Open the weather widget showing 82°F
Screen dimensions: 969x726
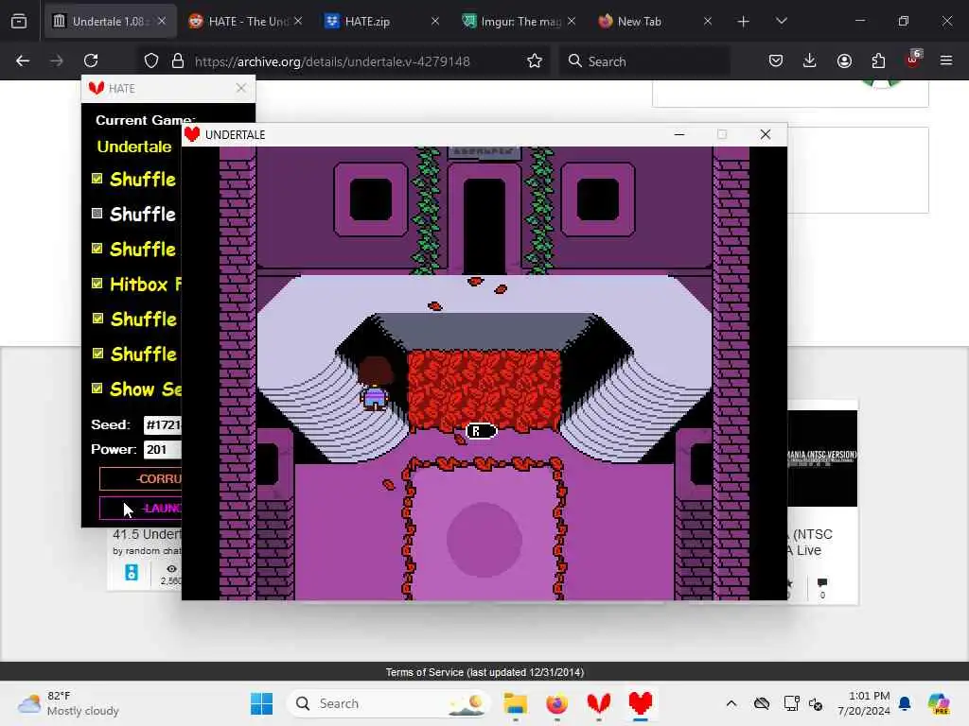(68, 703)
